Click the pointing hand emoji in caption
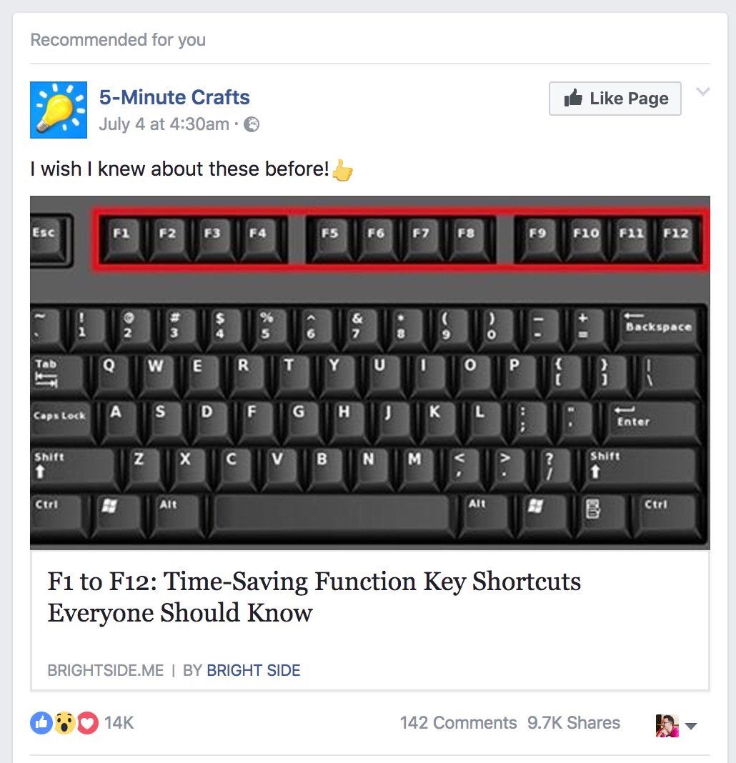736x763 pixels. point(343,170)
